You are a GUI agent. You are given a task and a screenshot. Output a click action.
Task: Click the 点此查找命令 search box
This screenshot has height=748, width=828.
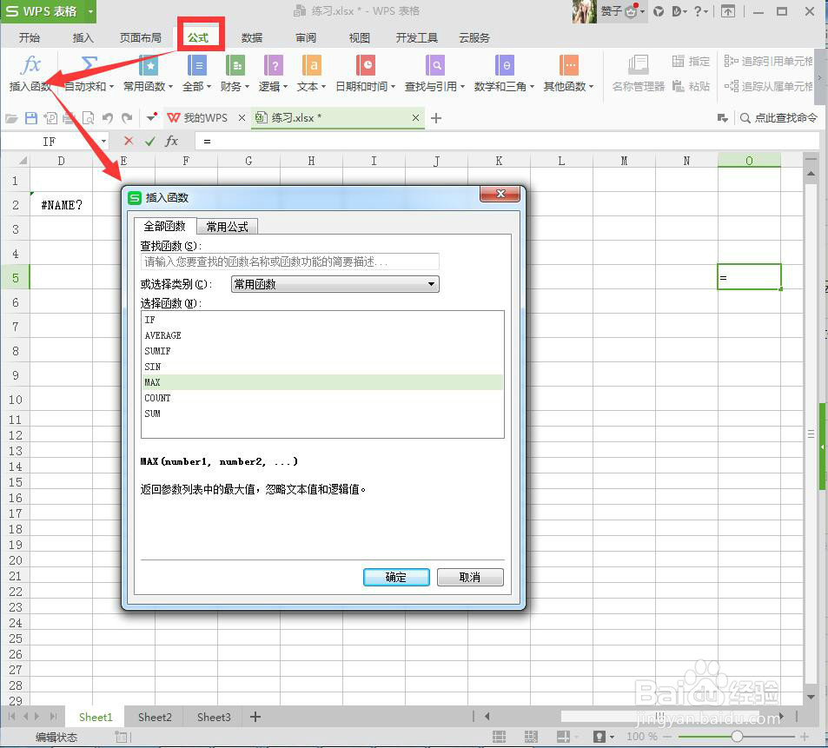[778, 117]
